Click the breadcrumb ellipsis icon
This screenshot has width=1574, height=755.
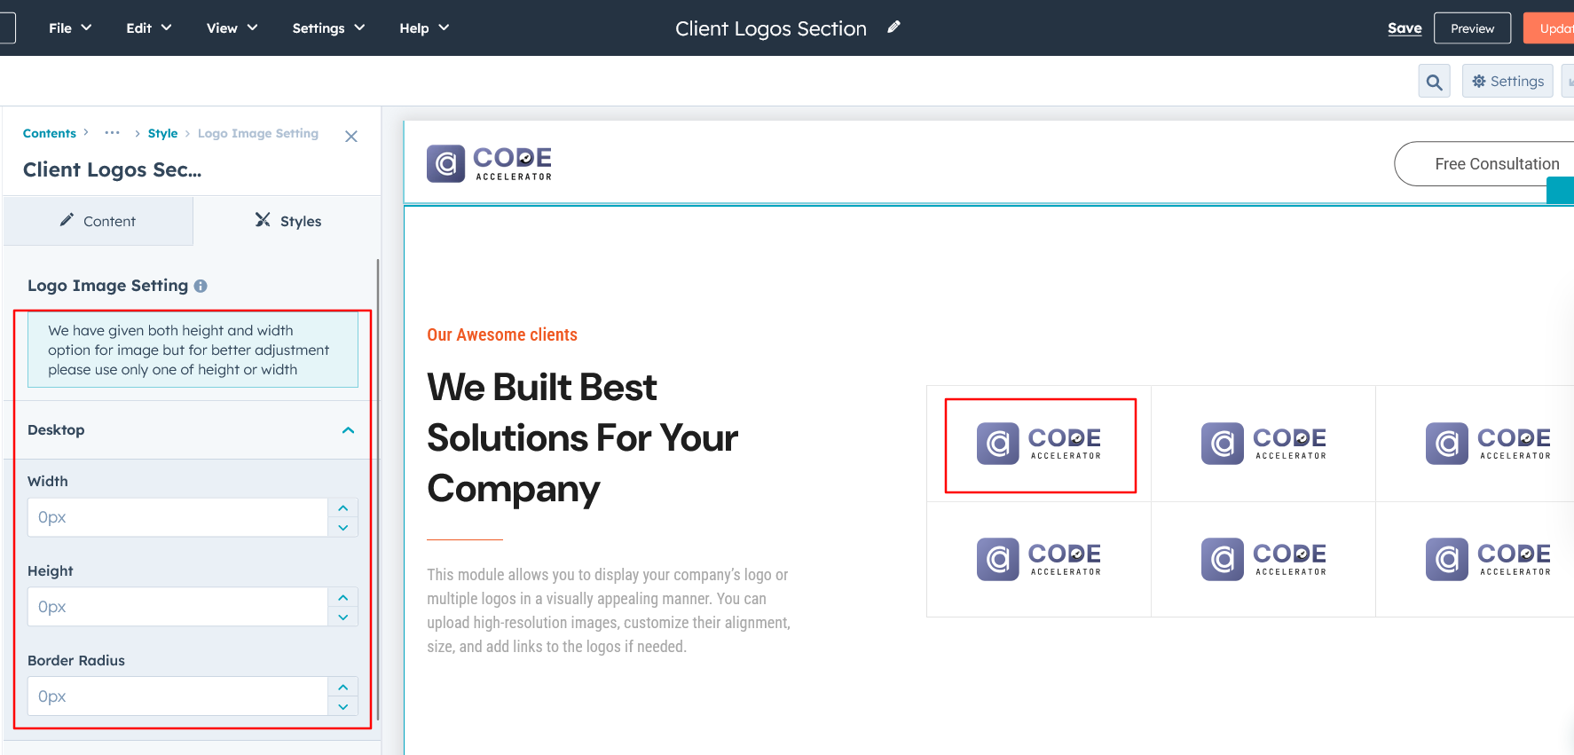click(x=112, y=133)
